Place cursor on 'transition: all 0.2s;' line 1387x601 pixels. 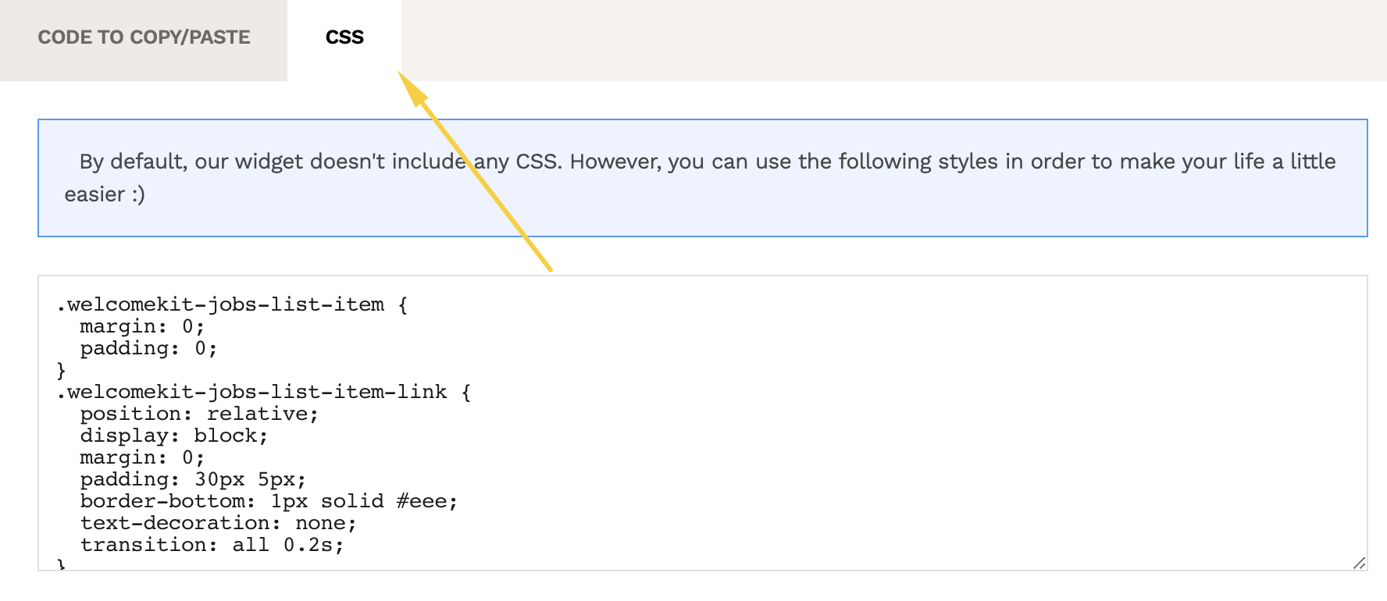coord(212,545)
